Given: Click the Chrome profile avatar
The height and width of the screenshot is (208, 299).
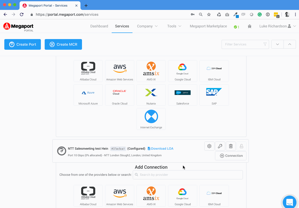Looking at the screenshot, I should click(x=287, y=14).
